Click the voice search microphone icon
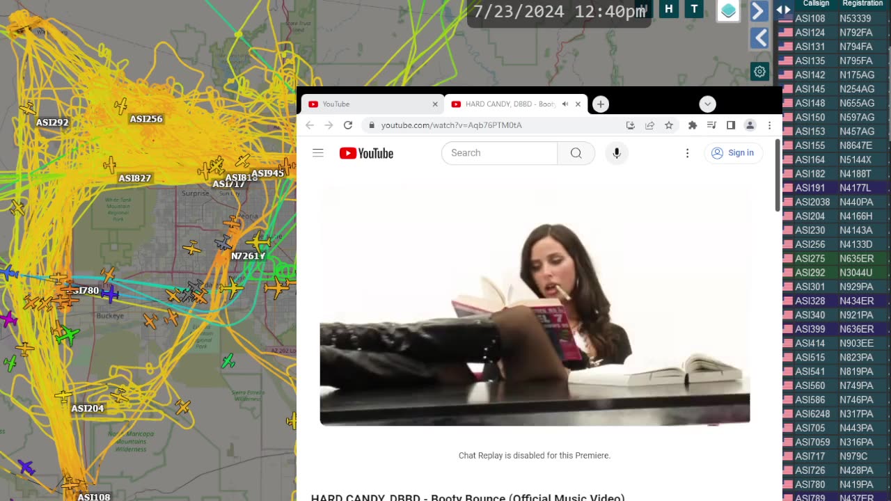 click(x=617, y=153)
